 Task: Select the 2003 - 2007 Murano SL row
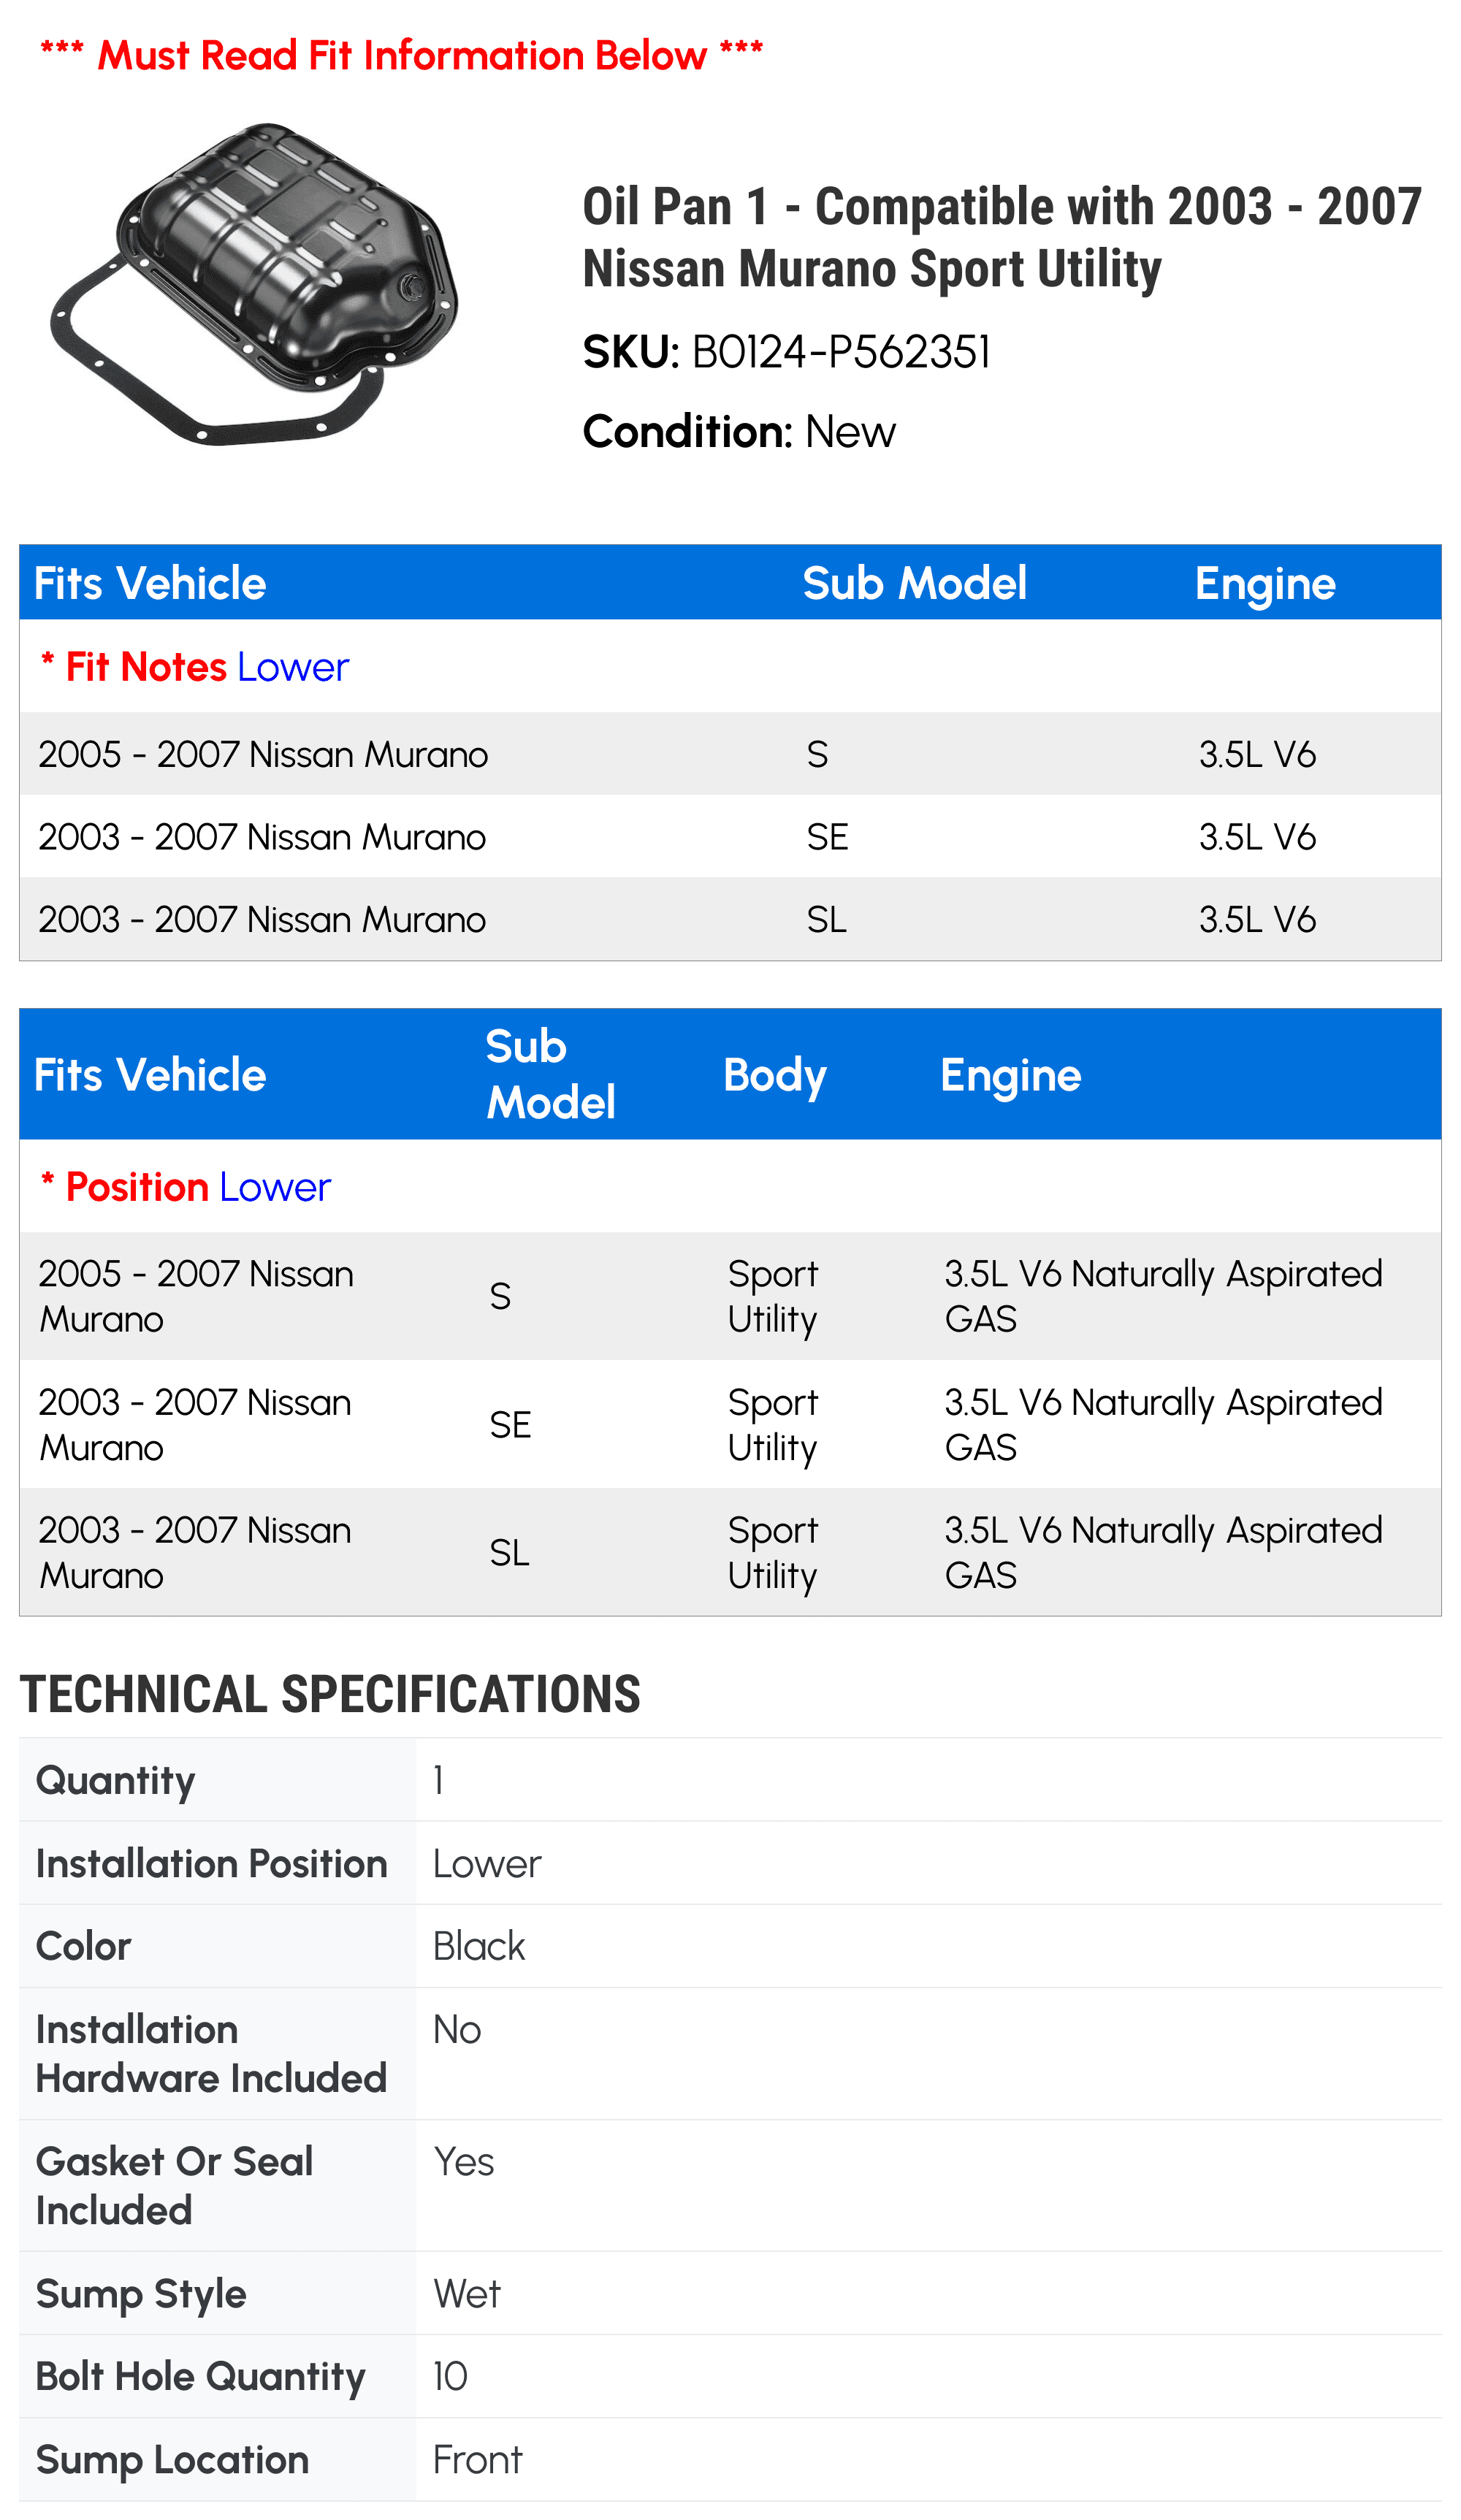coord(730,920)
